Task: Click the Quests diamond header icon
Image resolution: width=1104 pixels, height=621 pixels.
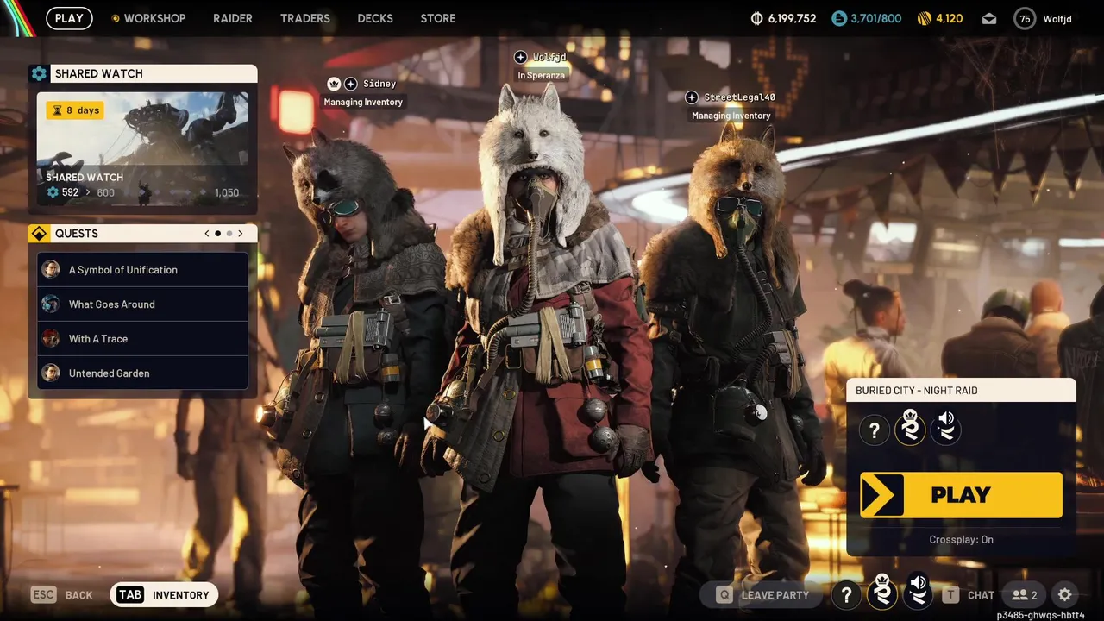Action: 39,234
